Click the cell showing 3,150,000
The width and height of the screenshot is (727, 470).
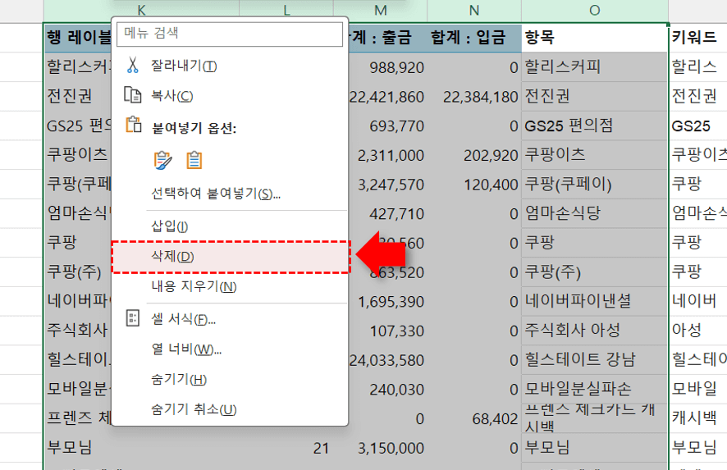(x=391, y=449)
